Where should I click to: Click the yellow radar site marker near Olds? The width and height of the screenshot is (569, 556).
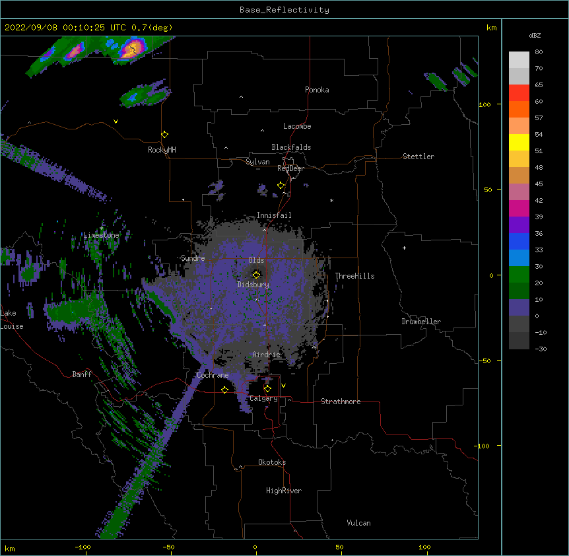point(256,275)
